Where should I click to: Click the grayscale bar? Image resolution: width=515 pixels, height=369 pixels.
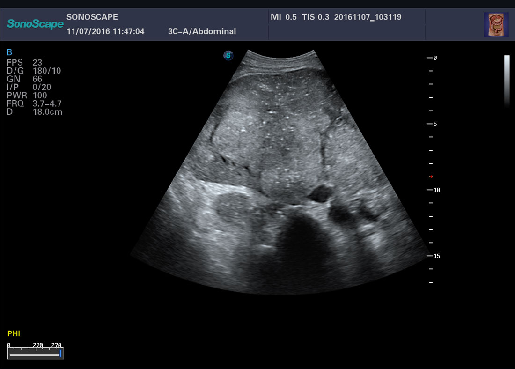pyautogui.click(x=507, y=81)
